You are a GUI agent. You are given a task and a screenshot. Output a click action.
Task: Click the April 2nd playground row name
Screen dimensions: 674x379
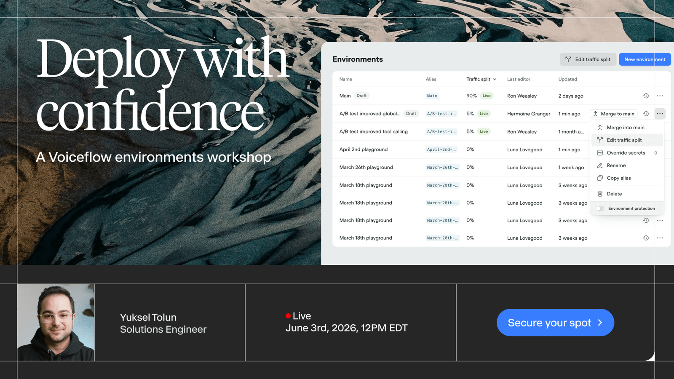(364, 149)
